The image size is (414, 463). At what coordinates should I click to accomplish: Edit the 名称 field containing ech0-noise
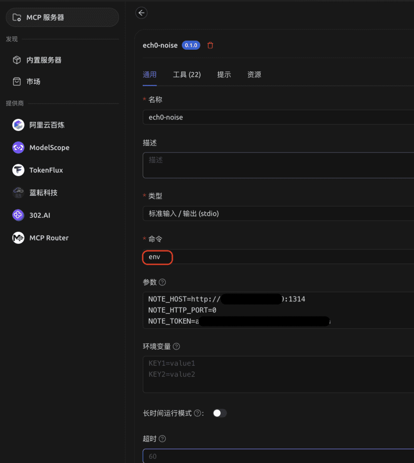[x=278, y=117]
